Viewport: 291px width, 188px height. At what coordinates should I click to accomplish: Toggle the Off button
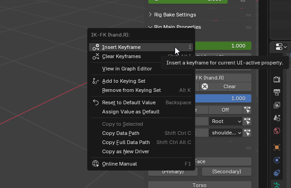(x=225, y=110)
